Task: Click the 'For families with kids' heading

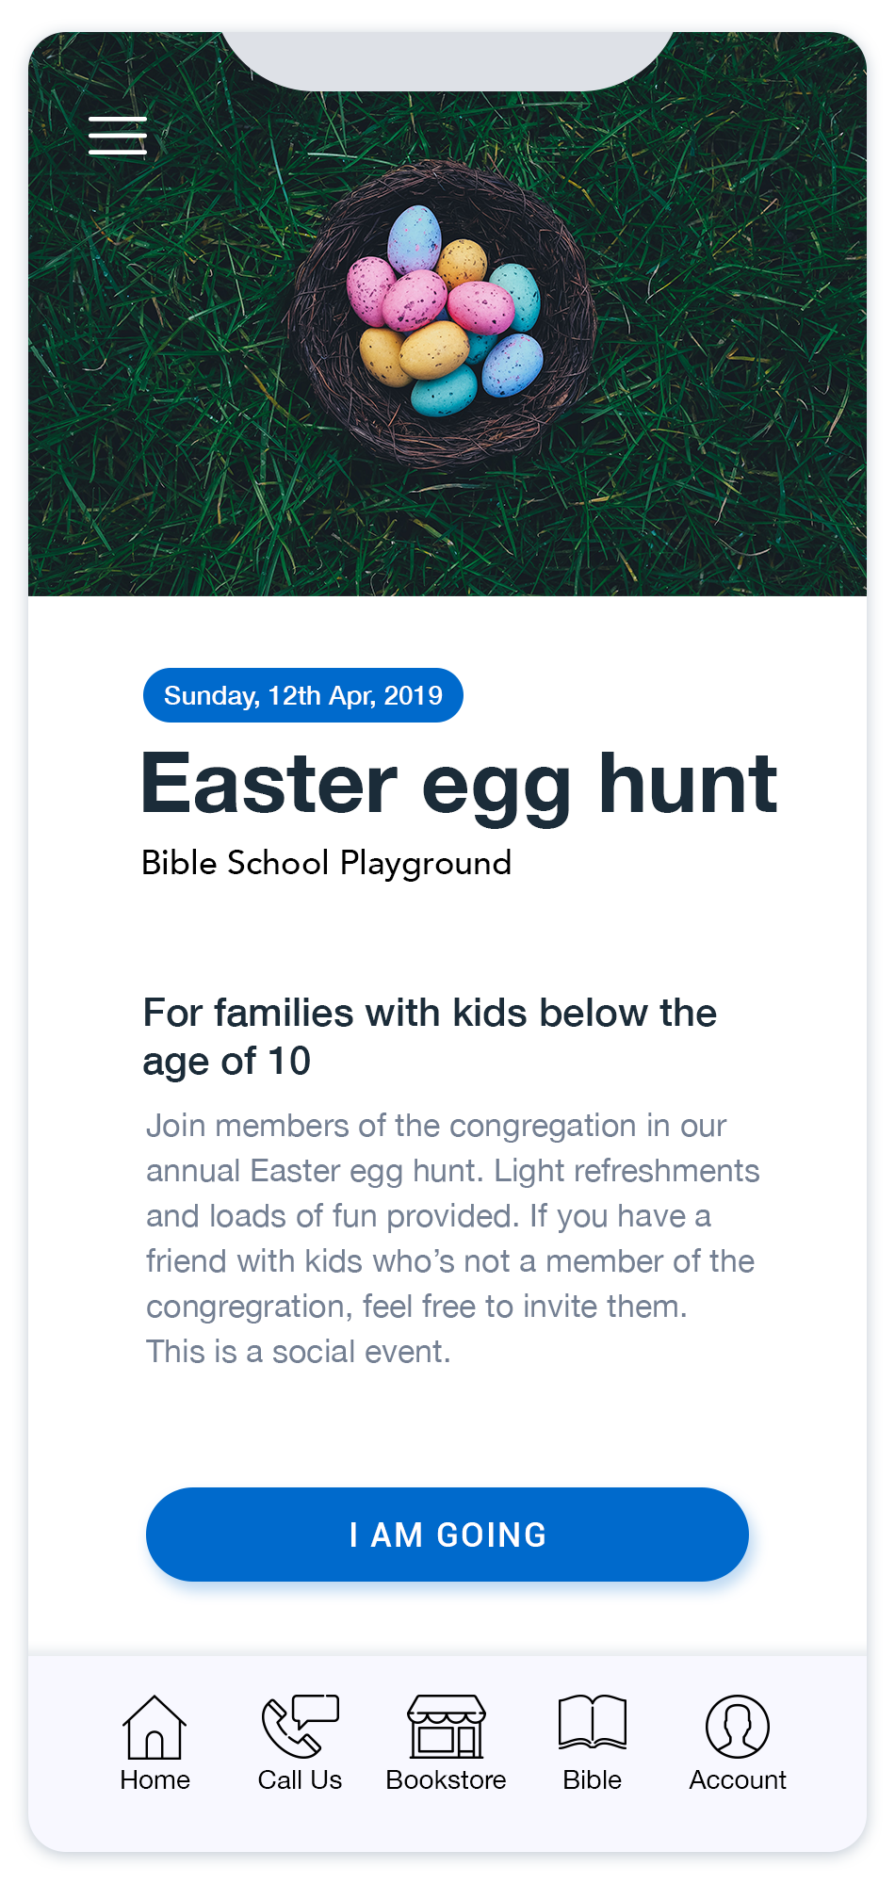Action: coord(429,1036)
